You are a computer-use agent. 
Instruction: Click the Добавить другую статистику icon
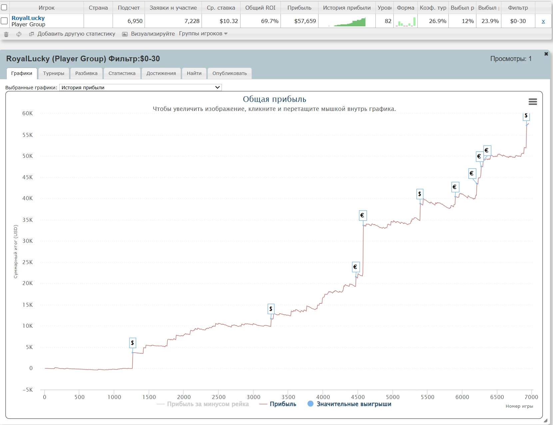point(32,34)
